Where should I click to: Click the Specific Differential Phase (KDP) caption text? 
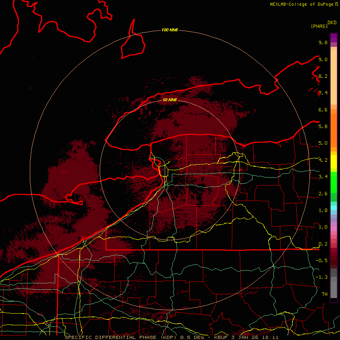(120, 337)
